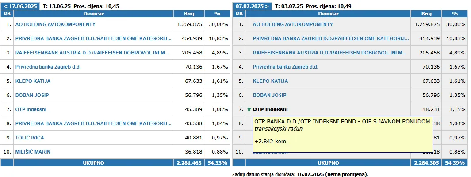Click UKUPNO total row in right table
Image resolution: width=471 pixels, height=177 pixels.
click(x=350, y=163)
